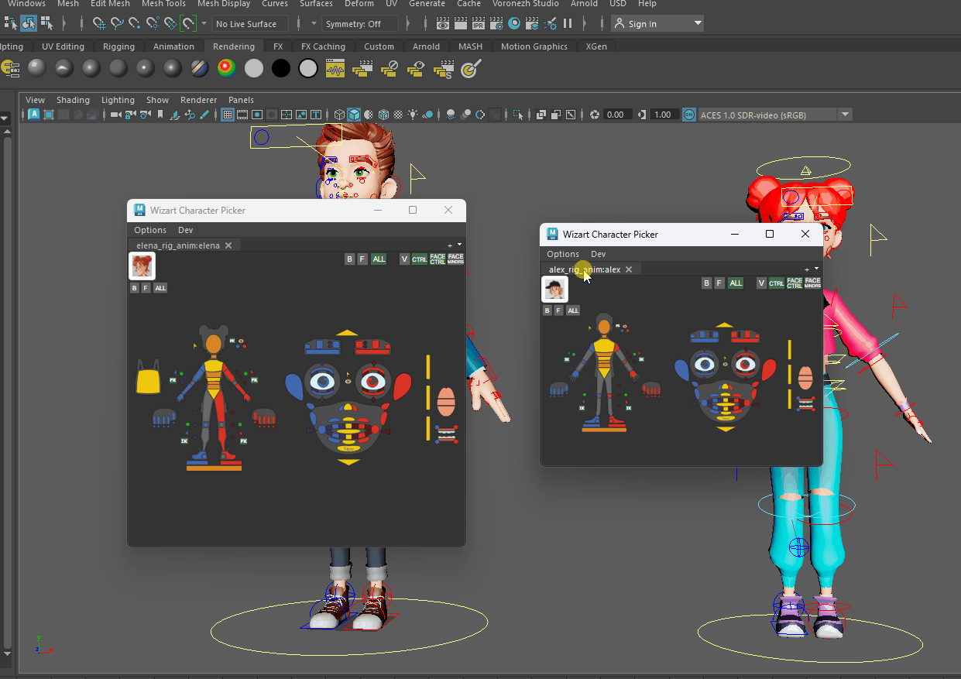The width and height of the screenshot is (961, 679).
Task: Select the orange head control in Alex picker
Action: (x=604, y=327)
